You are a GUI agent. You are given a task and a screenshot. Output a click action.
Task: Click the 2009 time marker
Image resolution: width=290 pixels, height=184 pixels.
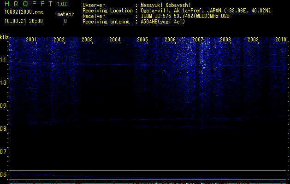pyautogui.click(x=253, y=39)
